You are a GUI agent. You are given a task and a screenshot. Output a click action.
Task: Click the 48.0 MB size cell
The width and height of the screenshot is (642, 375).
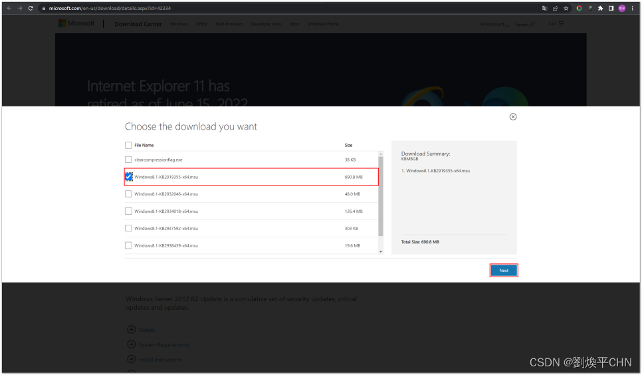click(352, 194)
